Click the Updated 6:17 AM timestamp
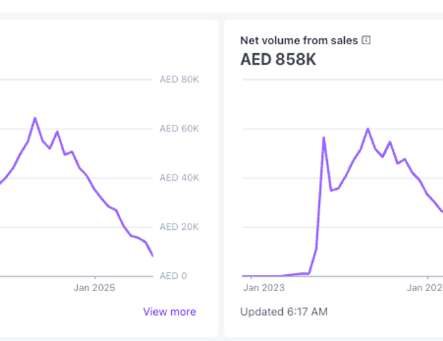Image resolution: width=443 pixels, height=341 pixels. click(284, 312)
